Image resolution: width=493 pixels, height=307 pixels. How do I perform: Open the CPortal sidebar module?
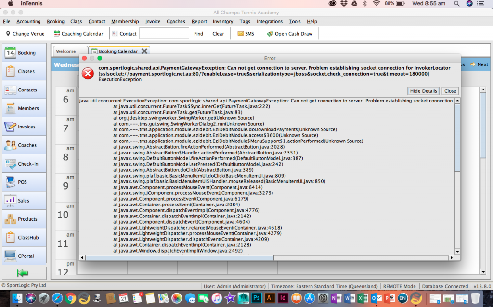24,256
